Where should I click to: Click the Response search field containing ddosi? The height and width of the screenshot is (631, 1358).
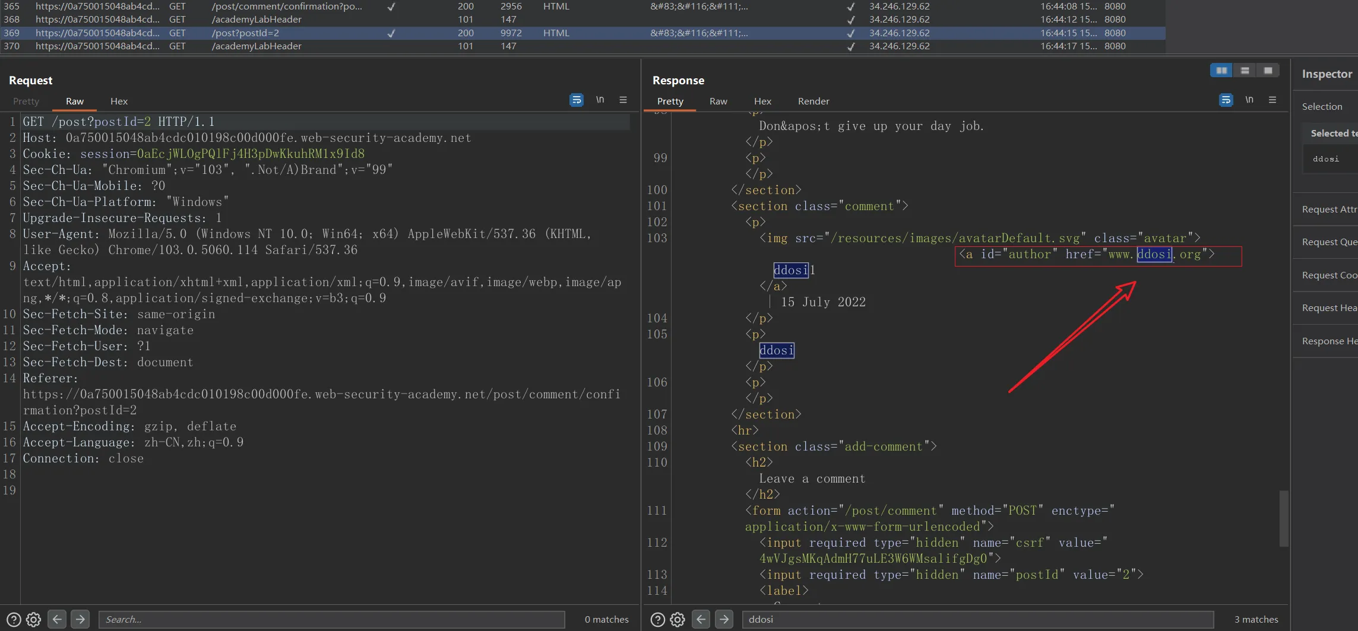977,619
